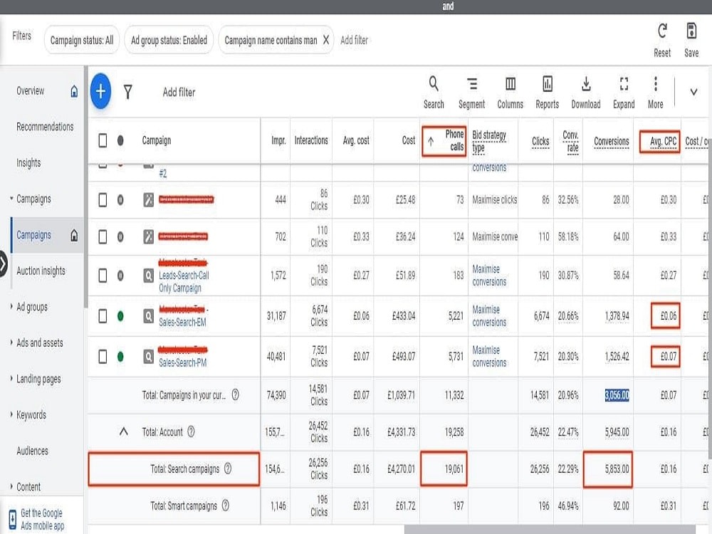Expand the collapsed side panel arrow

point(3,263)
